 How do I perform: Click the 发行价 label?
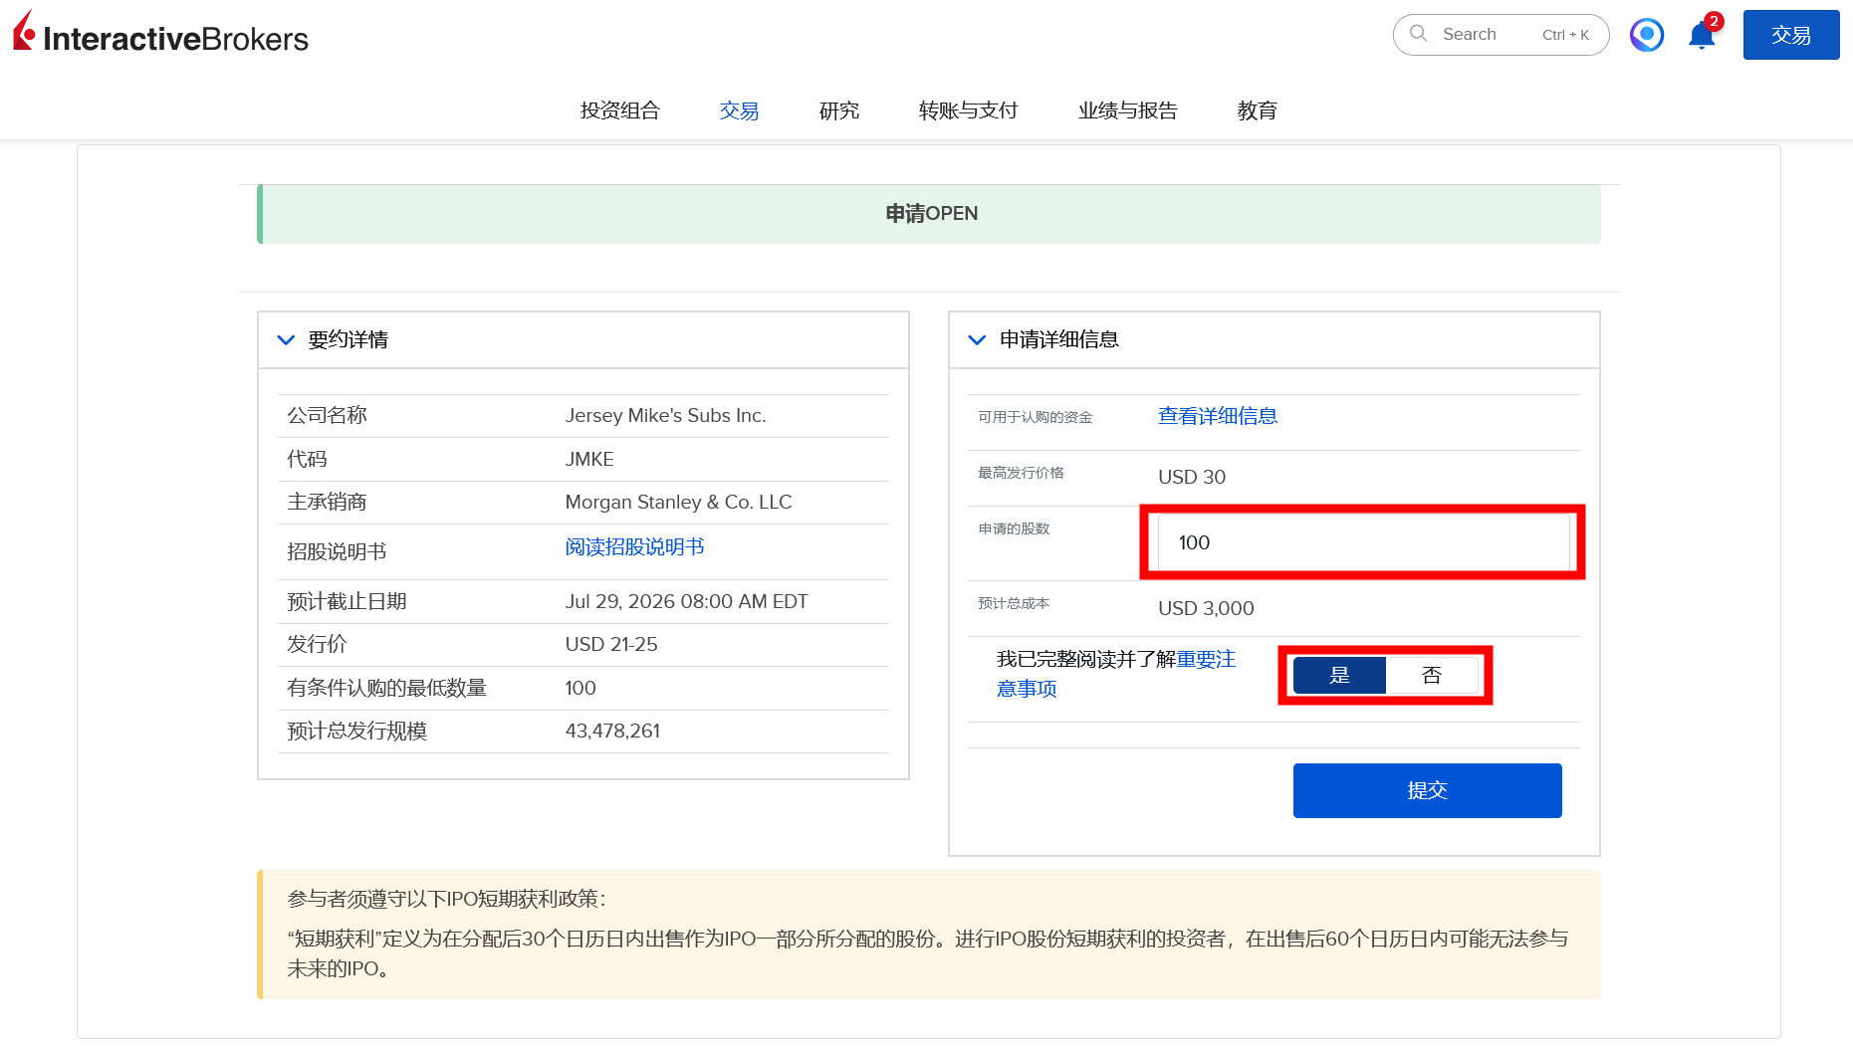317,645
